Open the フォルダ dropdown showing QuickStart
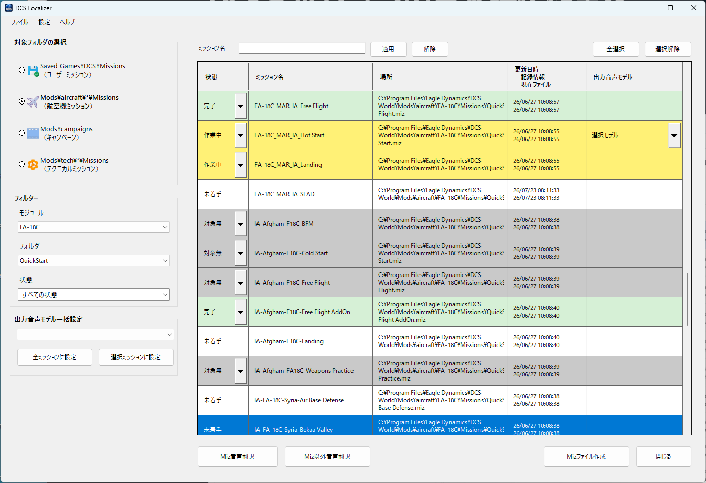706x483 pixels. (93, 261)
